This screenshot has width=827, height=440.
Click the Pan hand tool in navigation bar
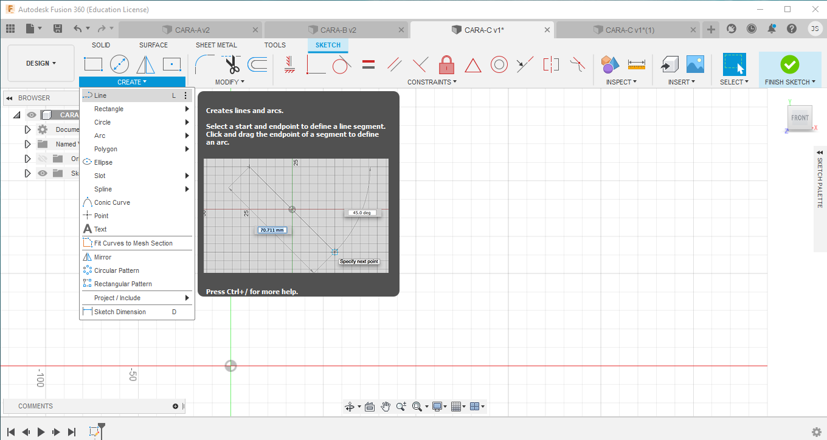(x=386, y=407)
